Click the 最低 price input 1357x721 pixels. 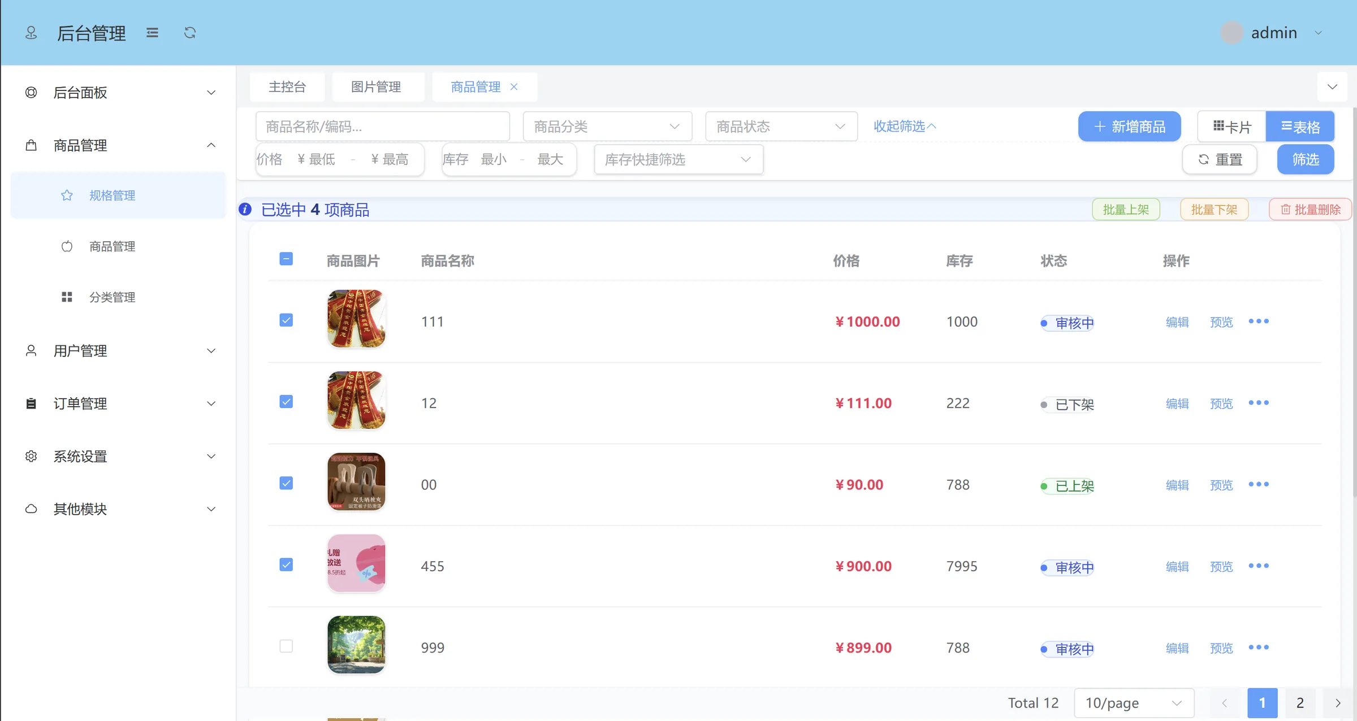pos(322,159)
